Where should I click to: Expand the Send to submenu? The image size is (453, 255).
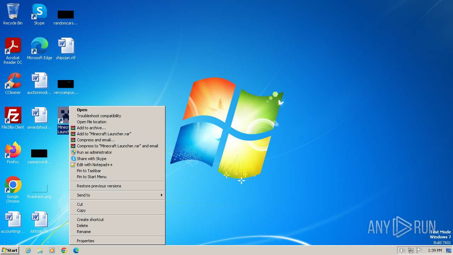(117, 195)
